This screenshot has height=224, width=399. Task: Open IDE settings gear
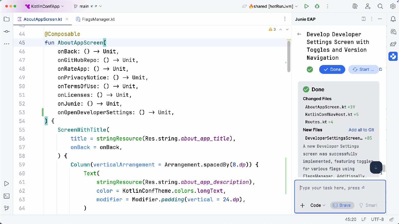coord(393,6)
